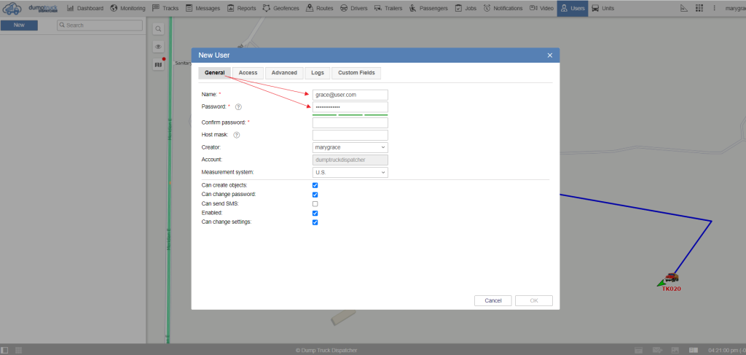
Task: Toggle the map eye visibility icon
Action: pyautogui.click(x=158, y=47)
